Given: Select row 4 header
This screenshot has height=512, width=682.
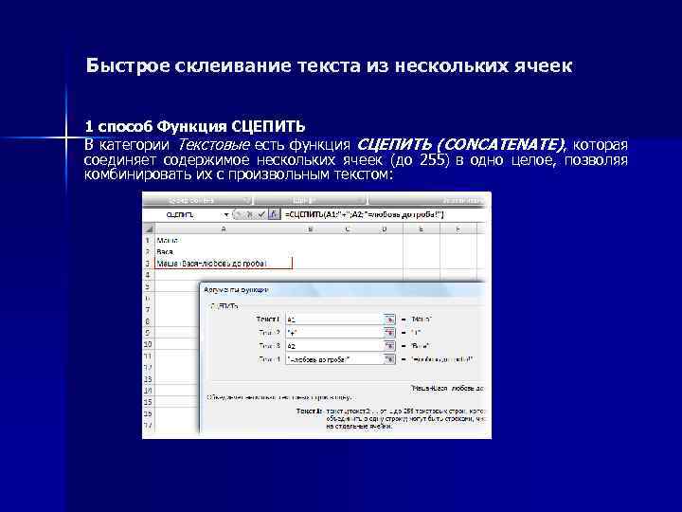Looking at the screenshot, I should click(x=148, y=275).
